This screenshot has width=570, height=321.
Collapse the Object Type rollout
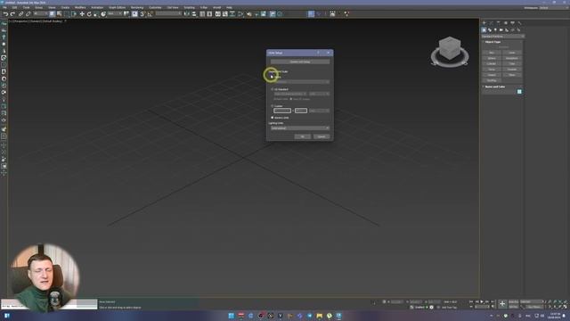(x=493, y=42)
